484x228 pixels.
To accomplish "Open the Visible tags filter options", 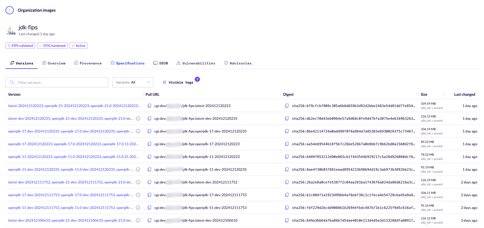I will 178,82.
